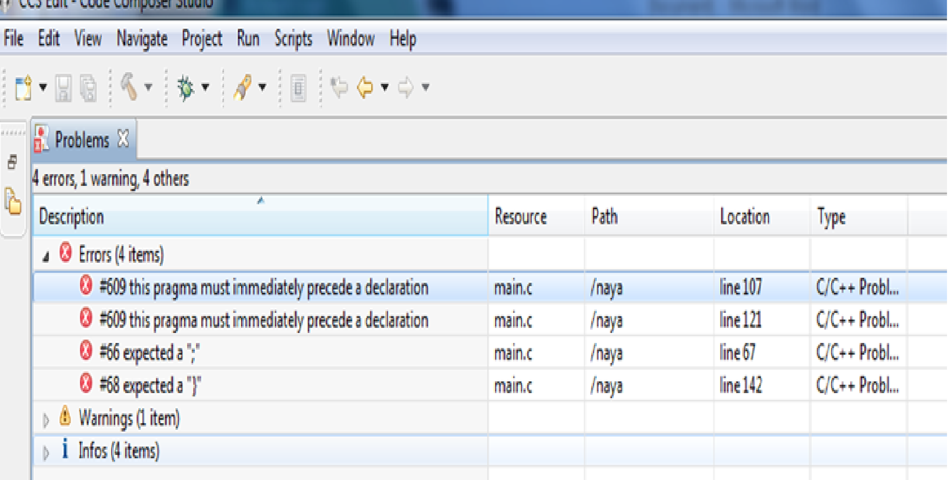Click the Save disk icon
The height and width of the screenshot is (480, 948).
point(63,88)
